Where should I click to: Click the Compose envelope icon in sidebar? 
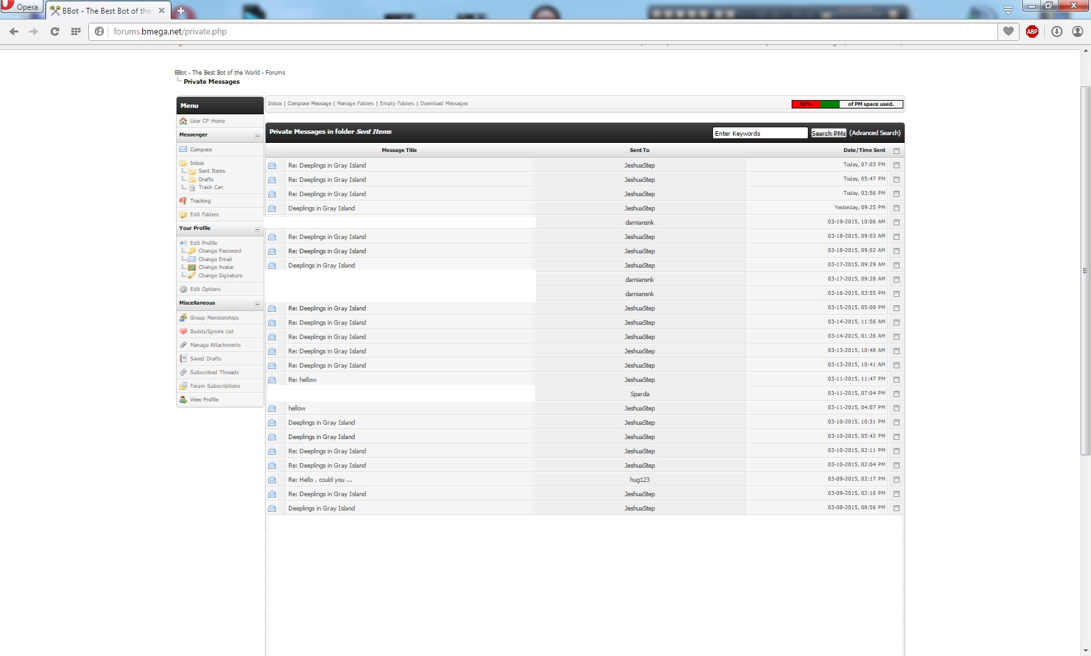183,149
